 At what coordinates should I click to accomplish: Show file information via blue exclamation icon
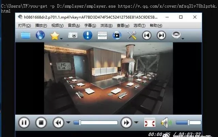(88, 35)
